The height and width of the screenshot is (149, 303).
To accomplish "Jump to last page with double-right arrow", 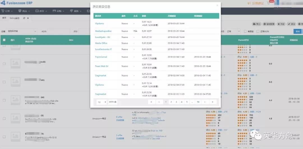I will click(213, 102).
